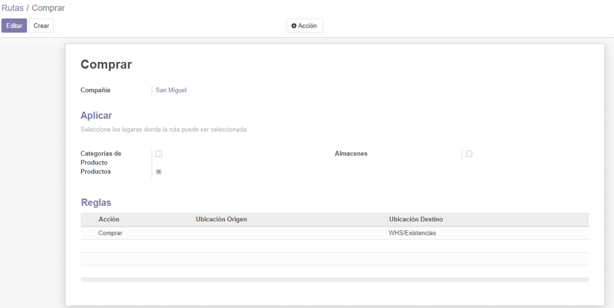This screenshot has height=308, width=614.
Task: Click the Compañía field label
Action: coord(95,90)
